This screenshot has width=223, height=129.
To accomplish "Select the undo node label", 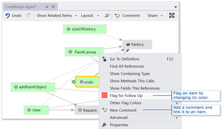I will click(89, 82).
